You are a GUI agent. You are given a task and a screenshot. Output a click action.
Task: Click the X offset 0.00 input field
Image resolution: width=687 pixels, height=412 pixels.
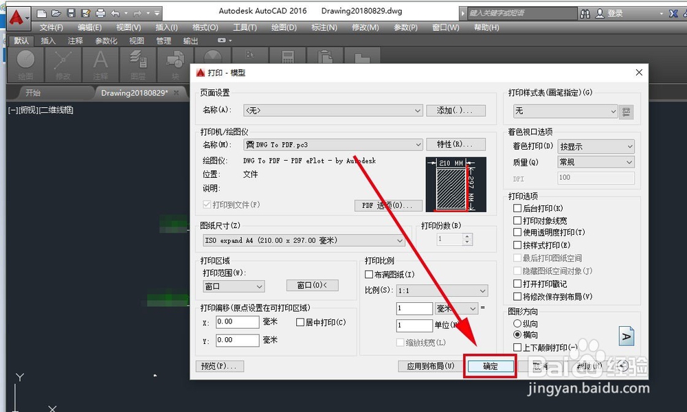pyautogui.click(x=238, y=322)
